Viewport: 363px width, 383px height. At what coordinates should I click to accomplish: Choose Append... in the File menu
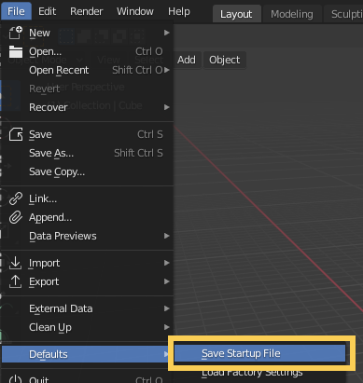(87, 217)
